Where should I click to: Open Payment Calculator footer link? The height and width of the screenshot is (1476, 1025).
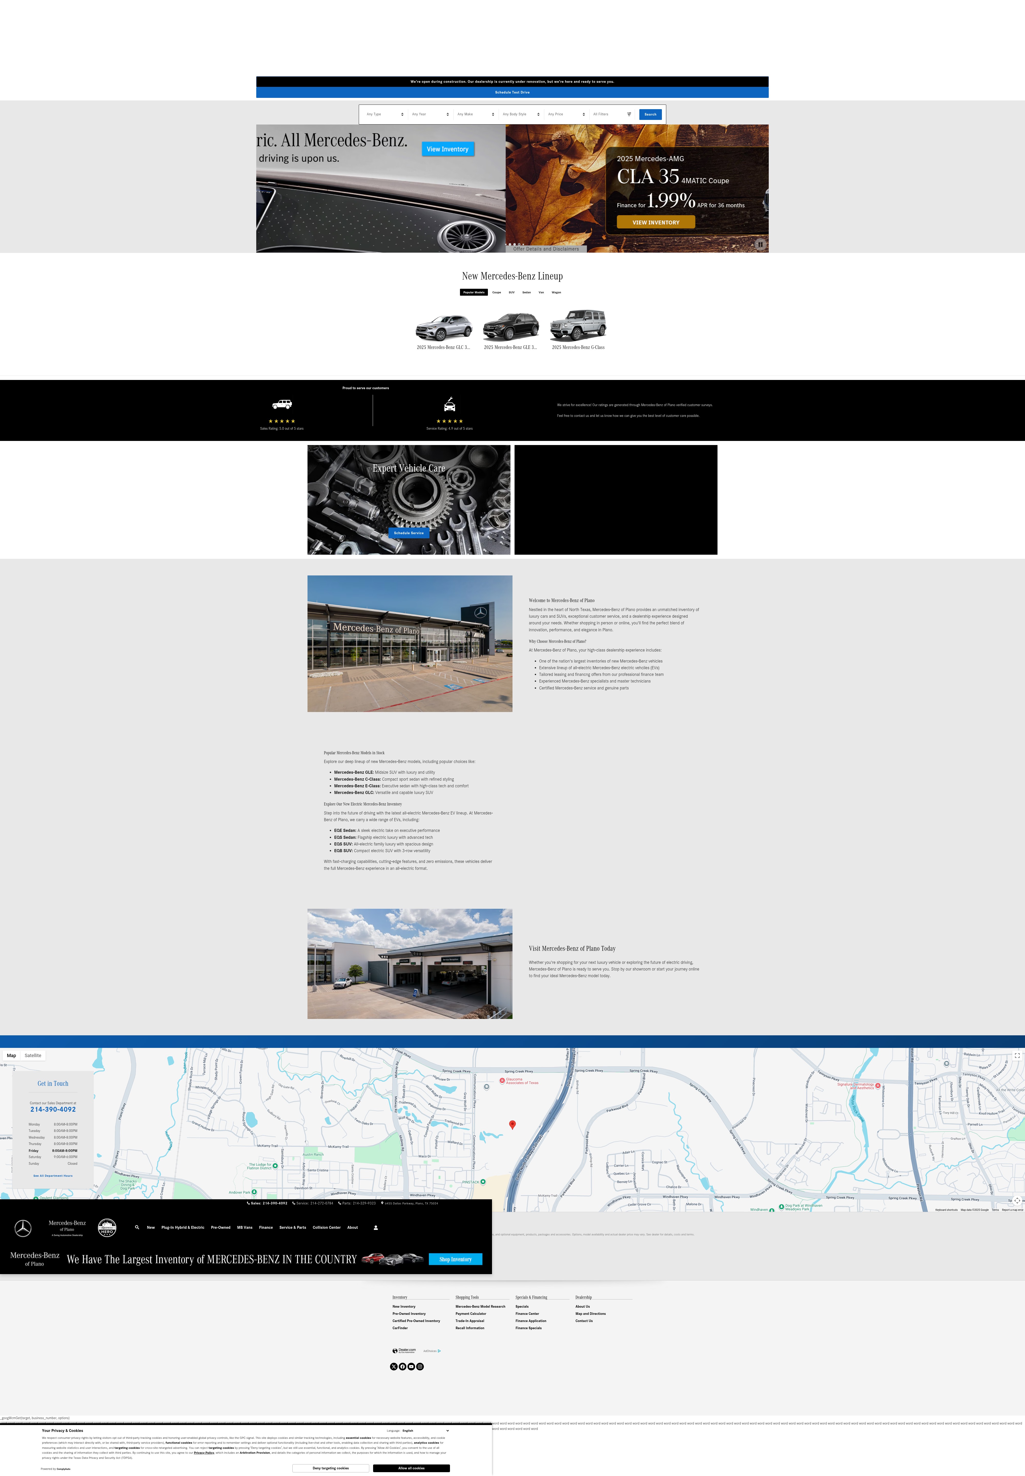(x=471, y=1314)
